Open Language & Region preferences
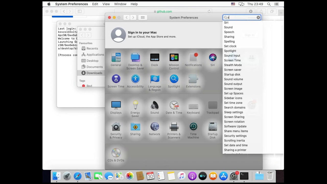The width and height of the screenshot is (327, 184). point(155,79)
